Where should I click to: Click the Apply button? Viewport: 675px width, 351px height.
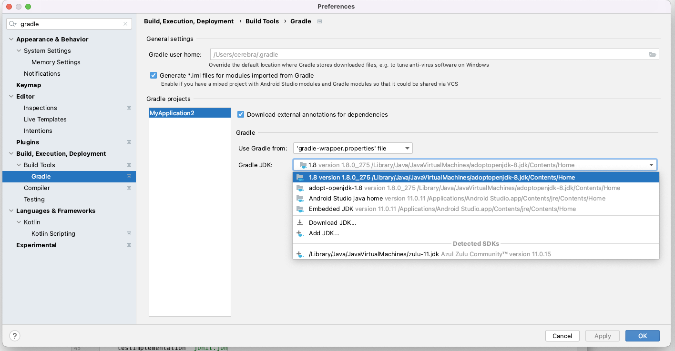603,336
